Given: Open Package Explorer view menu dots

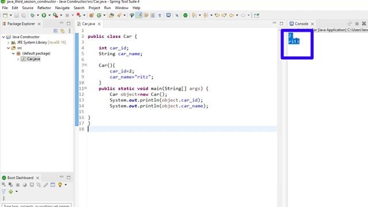Looking at the screenshot, I should 70,31.
